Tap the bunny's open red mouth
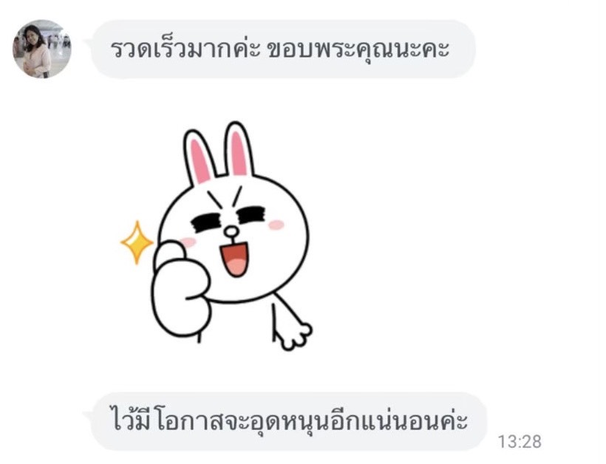 tap(234, 259)
